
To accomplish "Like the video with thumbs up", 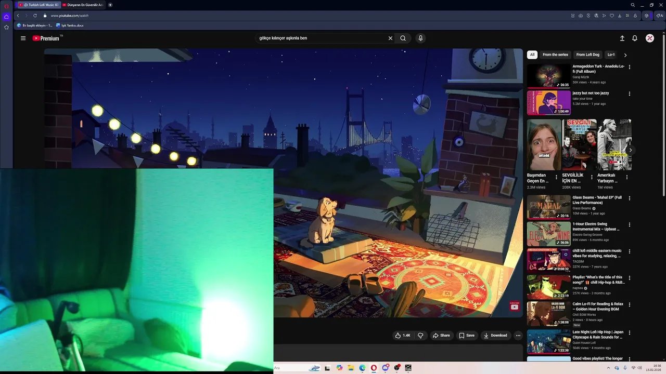I will 403,336.
